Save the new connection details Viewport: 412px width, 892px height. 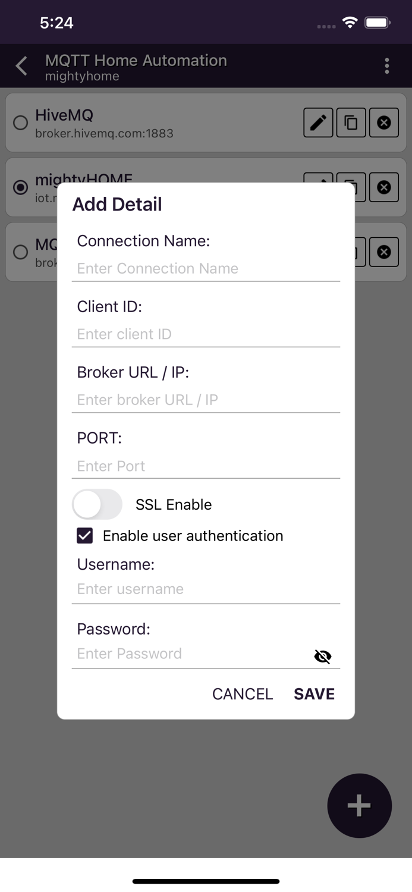313,693
